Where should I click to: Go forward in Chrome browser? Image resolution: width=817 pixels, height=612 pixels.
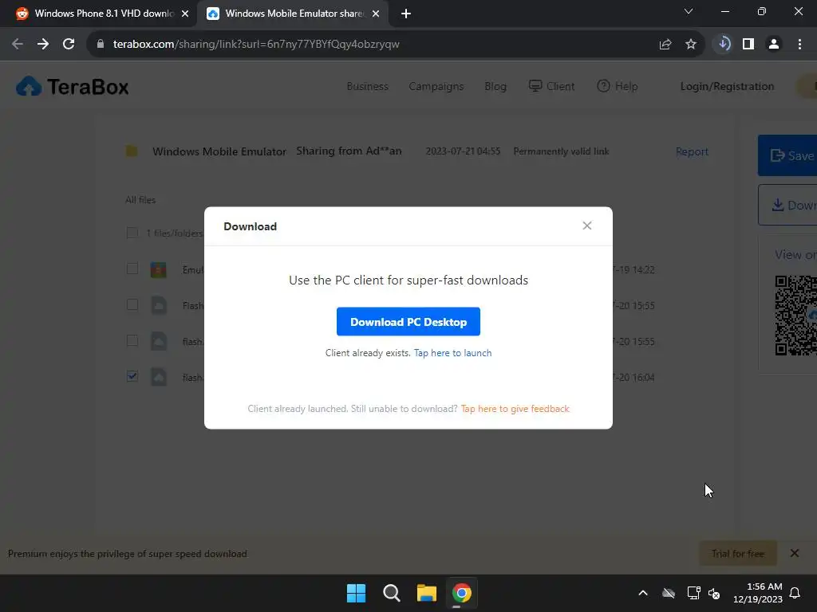click(43, 45)
